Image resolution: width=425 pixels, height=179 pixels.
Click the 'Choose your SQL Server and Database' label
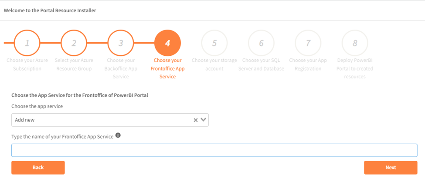[x=261, y=64]
